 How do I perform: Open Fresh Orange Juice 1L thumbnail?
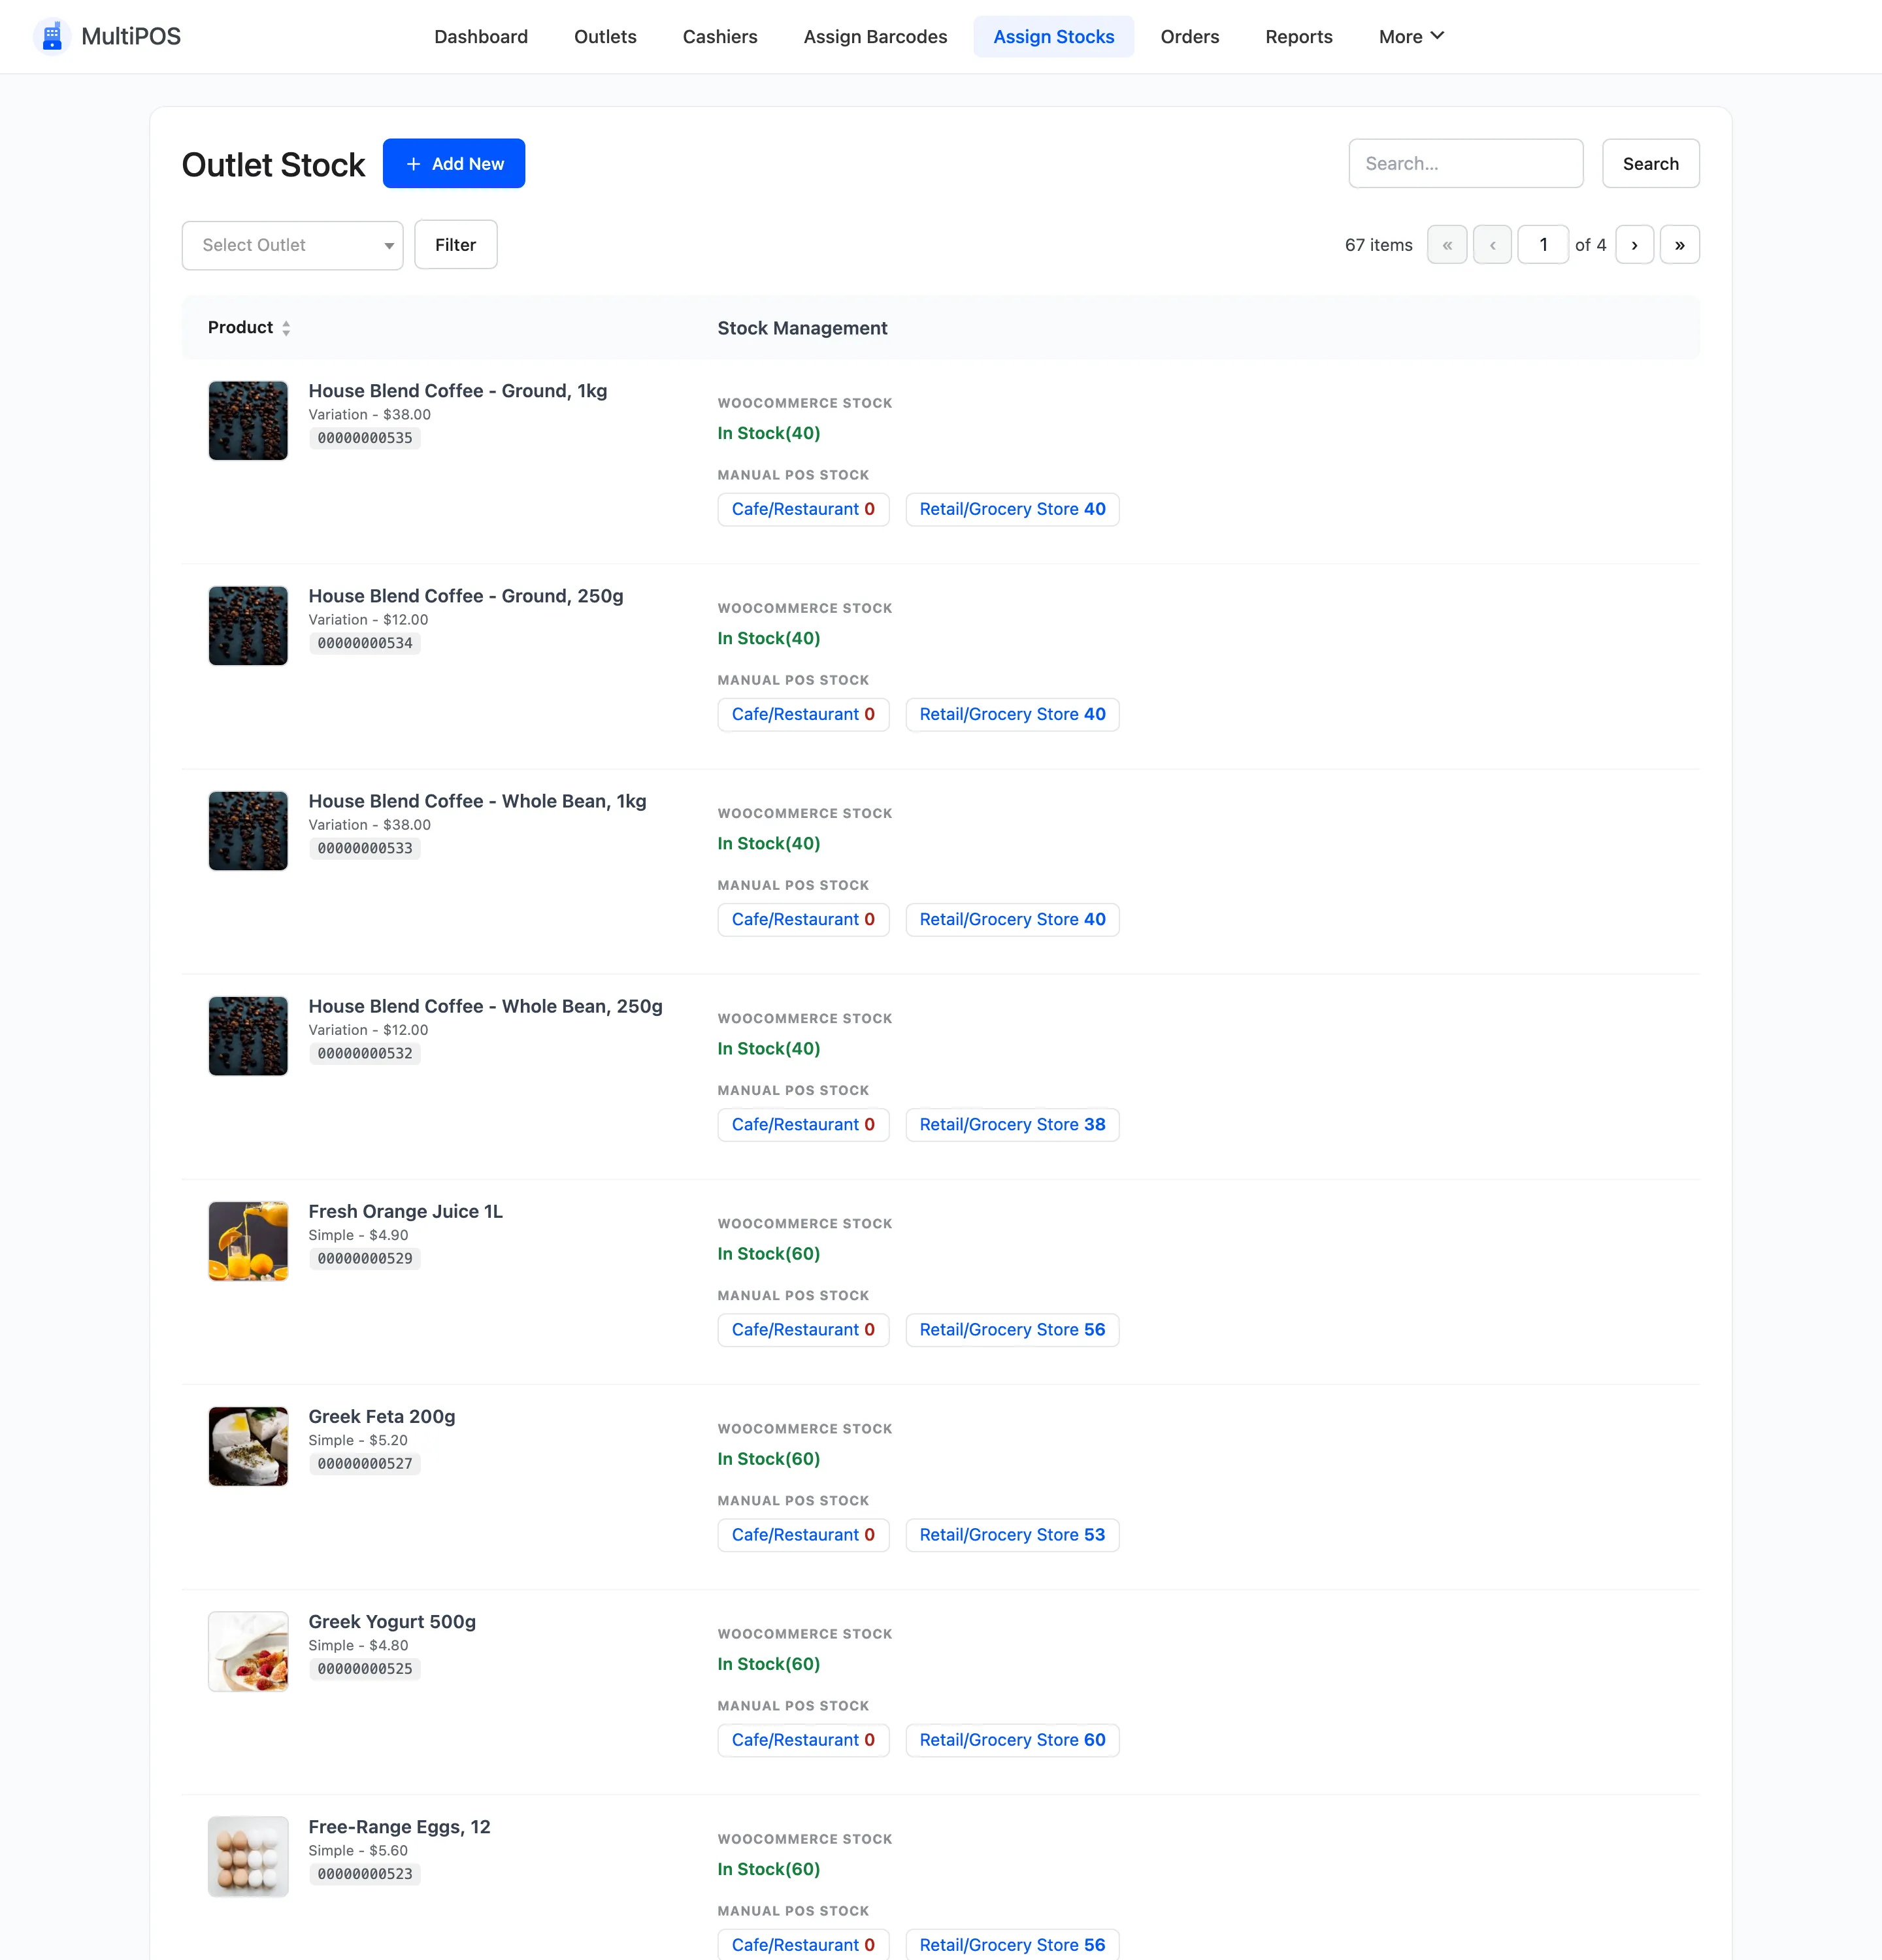[x=248, y=1241]
